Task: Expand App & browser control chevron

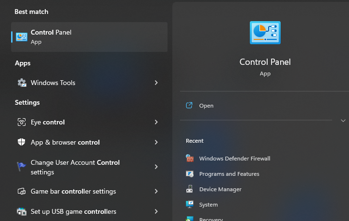Action: coord(156,142)
